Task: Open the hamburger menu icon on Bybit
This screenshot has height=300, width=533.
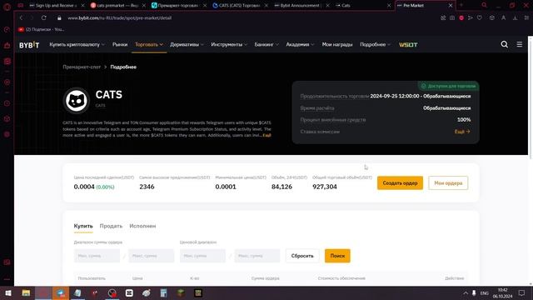Action: pos(520,44)
